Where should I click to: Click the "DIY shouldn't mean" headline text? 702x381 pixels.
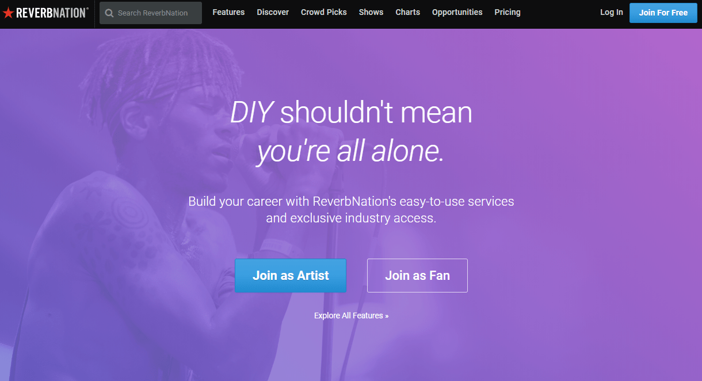click(x=351, y=112)
